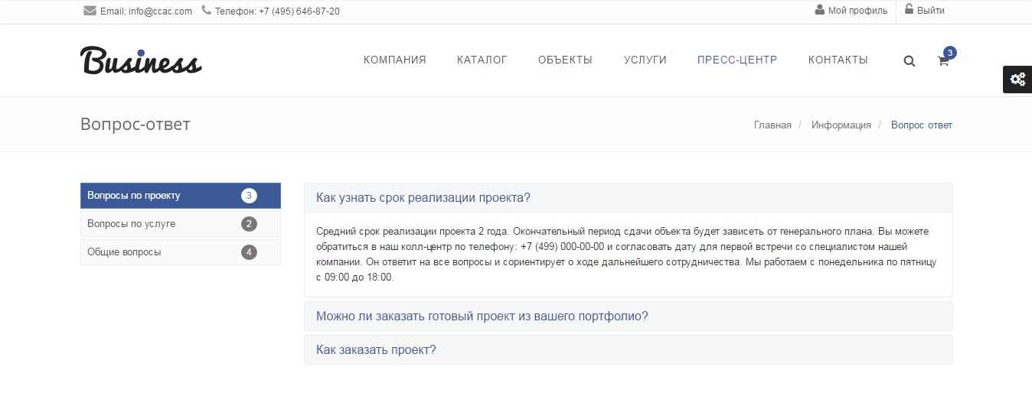Click phone number +7 (495) 646-87-20
1032x409 pixels.
[x=299, y=11]
